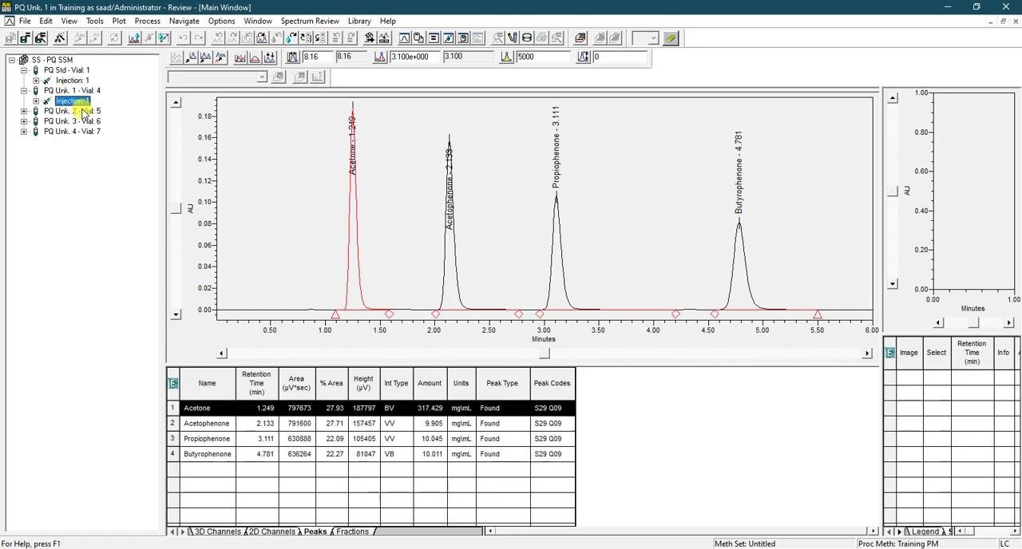
Task: Switch to the 2D Channels tab
Action: (x=271, y=531)
